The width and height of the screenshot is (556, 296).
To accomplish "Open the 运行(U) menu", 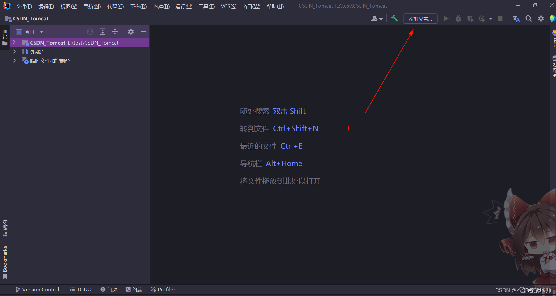I will [x=183, y=6].
